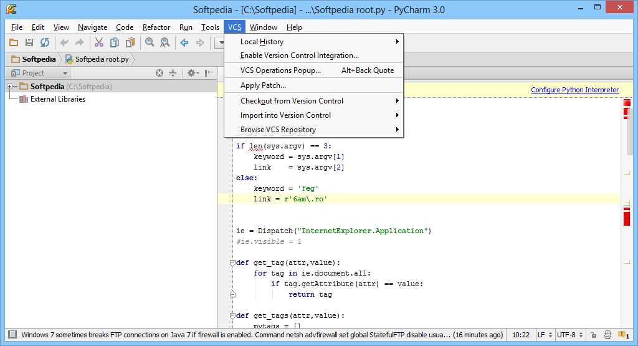Open the Checkout from Version Control submenu
The height and width of the screenshot is (346, 638).
tap(313, 100)
